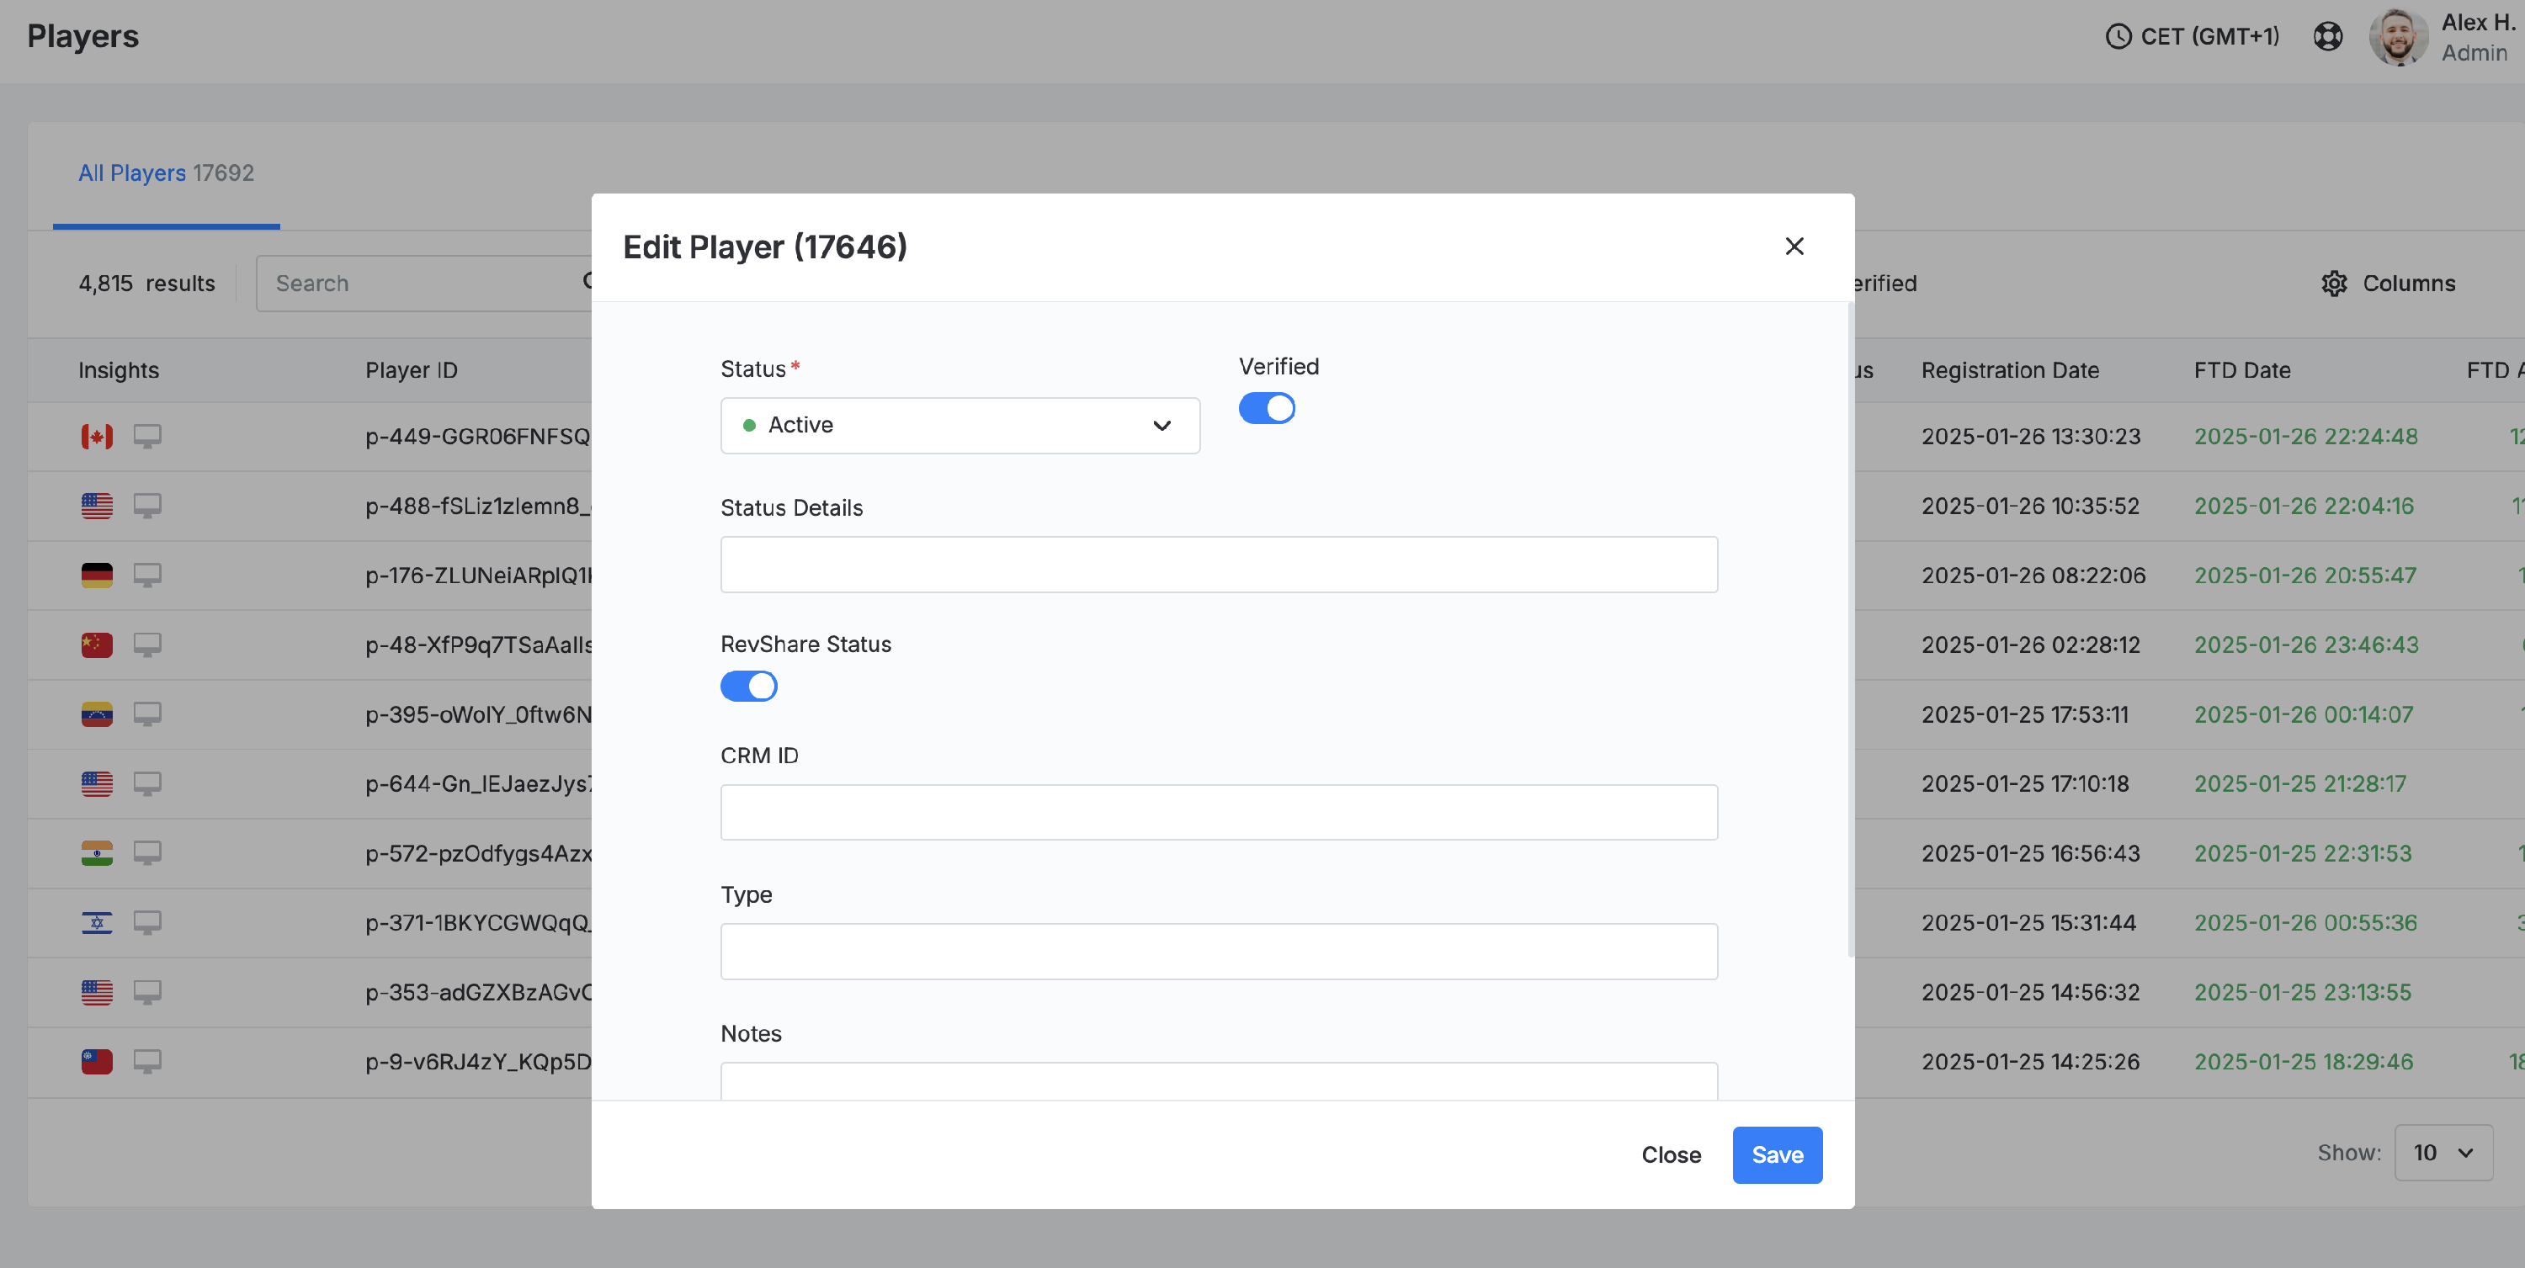Click Israel flag in row p-371-1BKYCGWQqQ
The image size is (2525, 1268).
(96, 923)
